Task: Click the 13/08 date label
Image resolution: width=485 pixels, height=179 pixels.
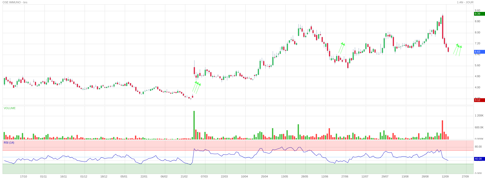Action: click(x=405, y=177)
